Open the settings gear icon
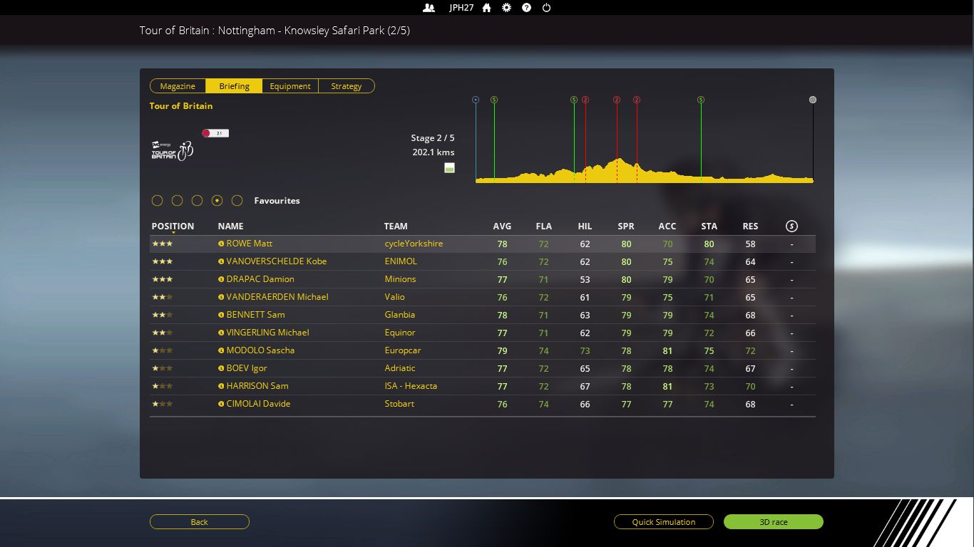 tap(506, 8)
